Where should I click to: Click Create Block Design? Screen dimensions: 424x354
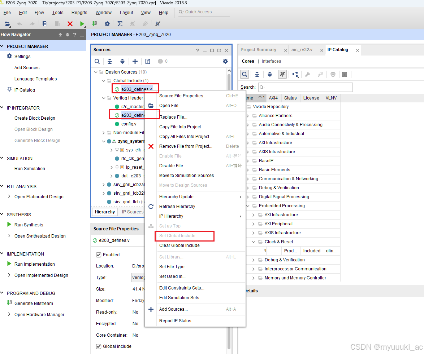pos(35,118)
